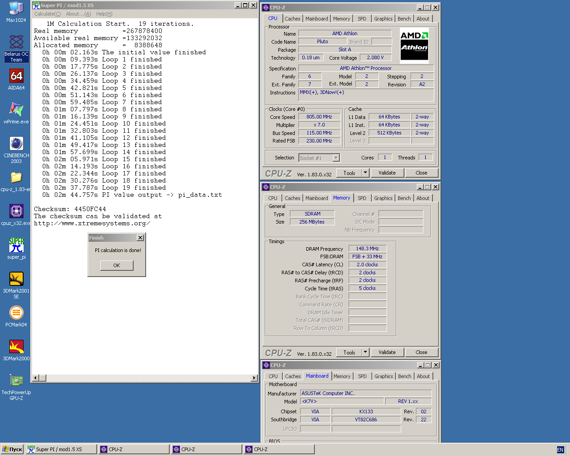This screenshot has width=570, height=456.
Task: Select the super_pi desktop icon
Action: coord(16,248)
